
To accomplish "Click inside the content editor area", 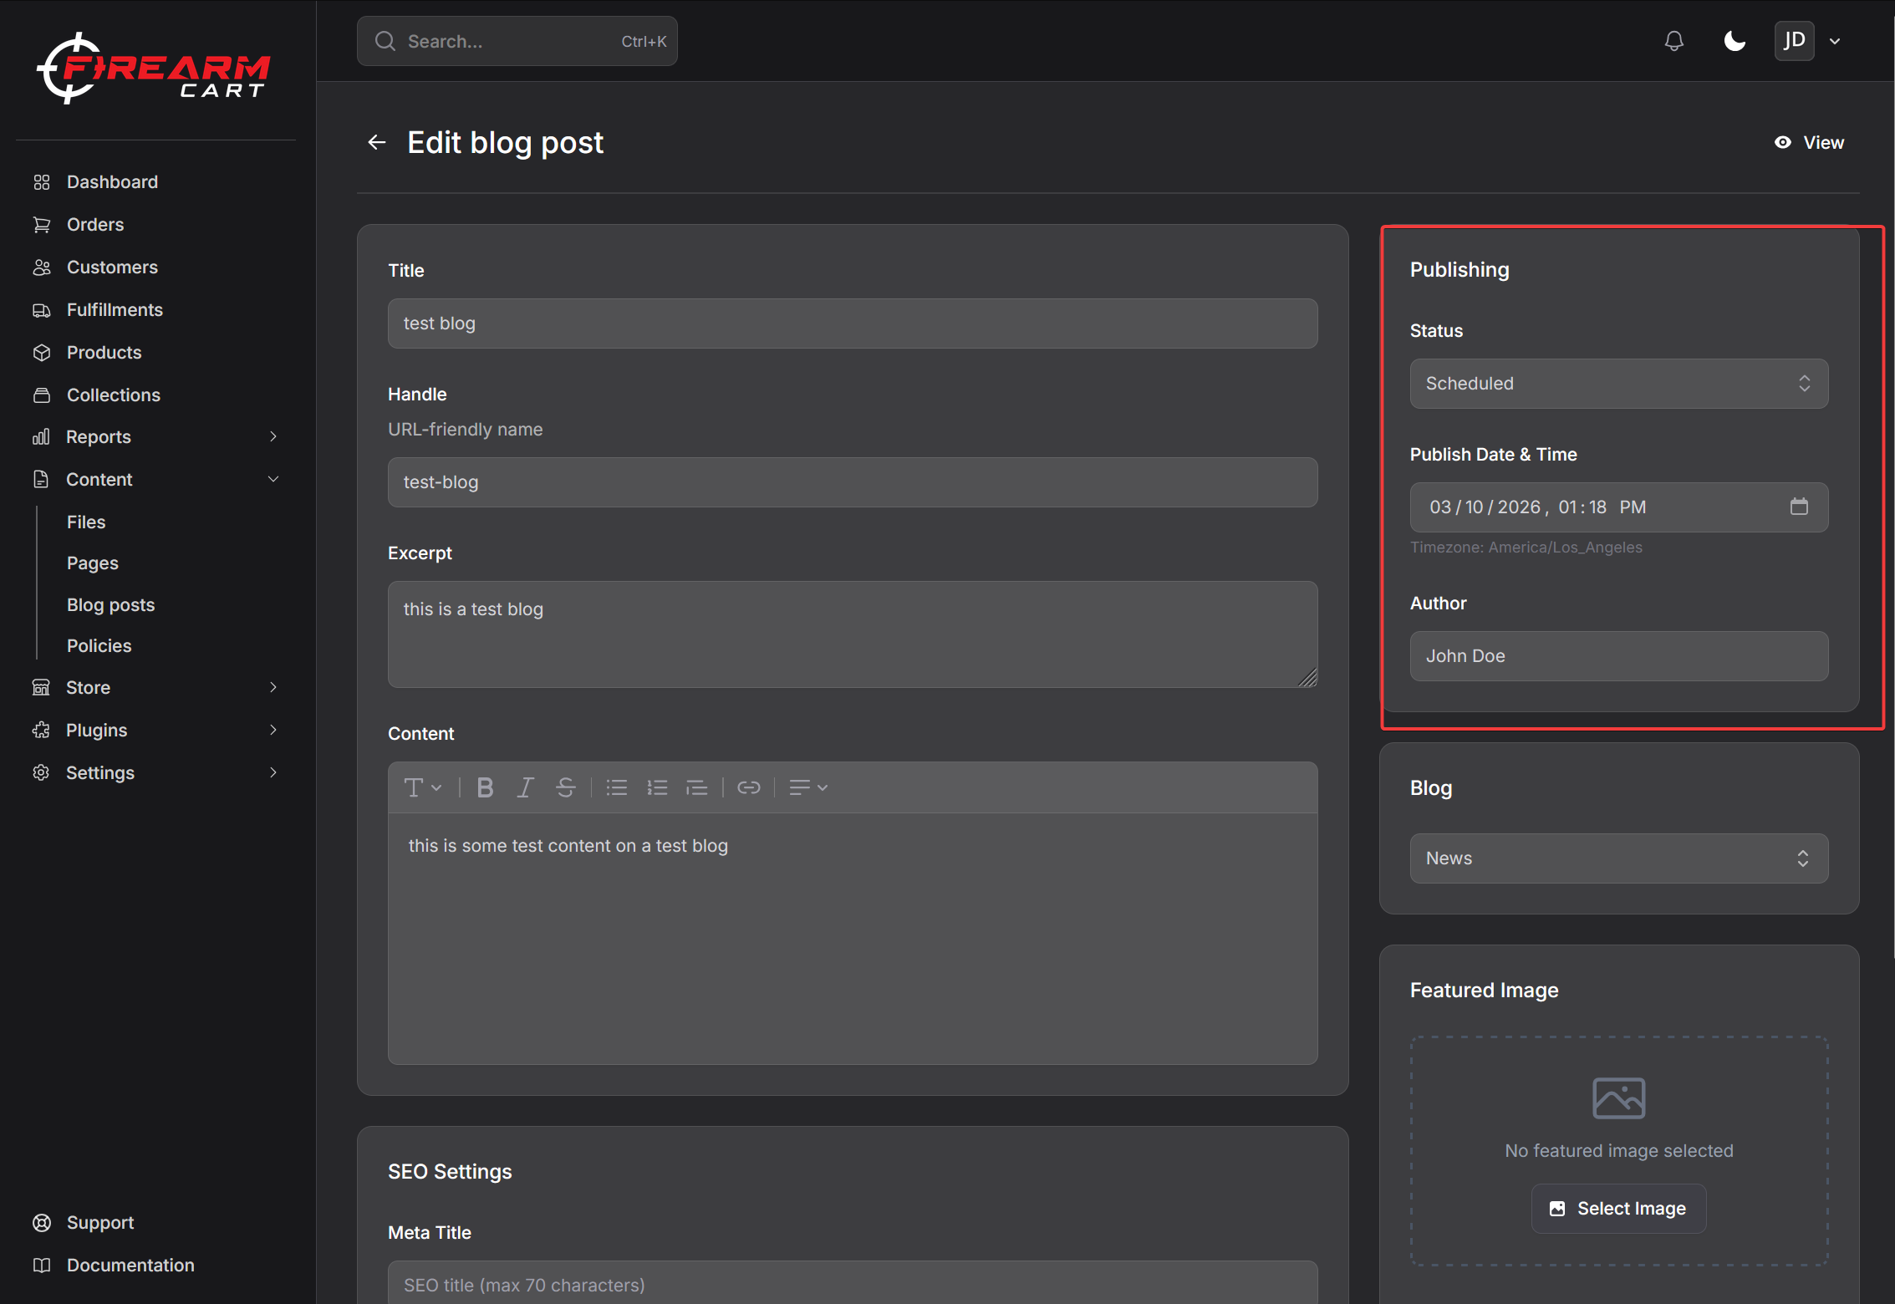I will pos(853,938).
